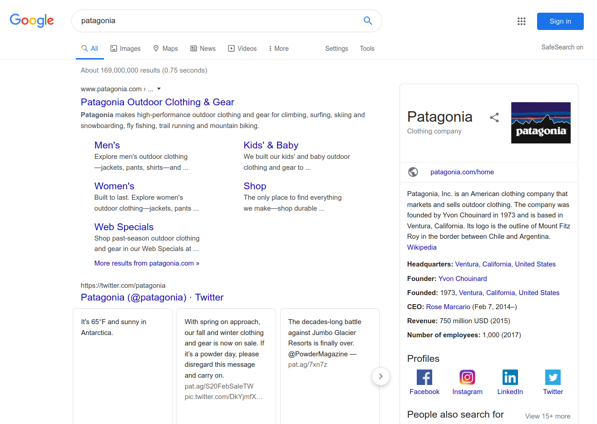Click CEO Rose Marcario link
This screenshot has height=424, width=597.
point(448,307)
